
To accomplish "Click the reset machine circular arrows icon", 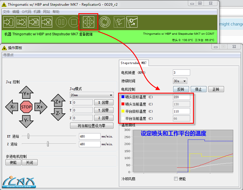I will point(105,22).
